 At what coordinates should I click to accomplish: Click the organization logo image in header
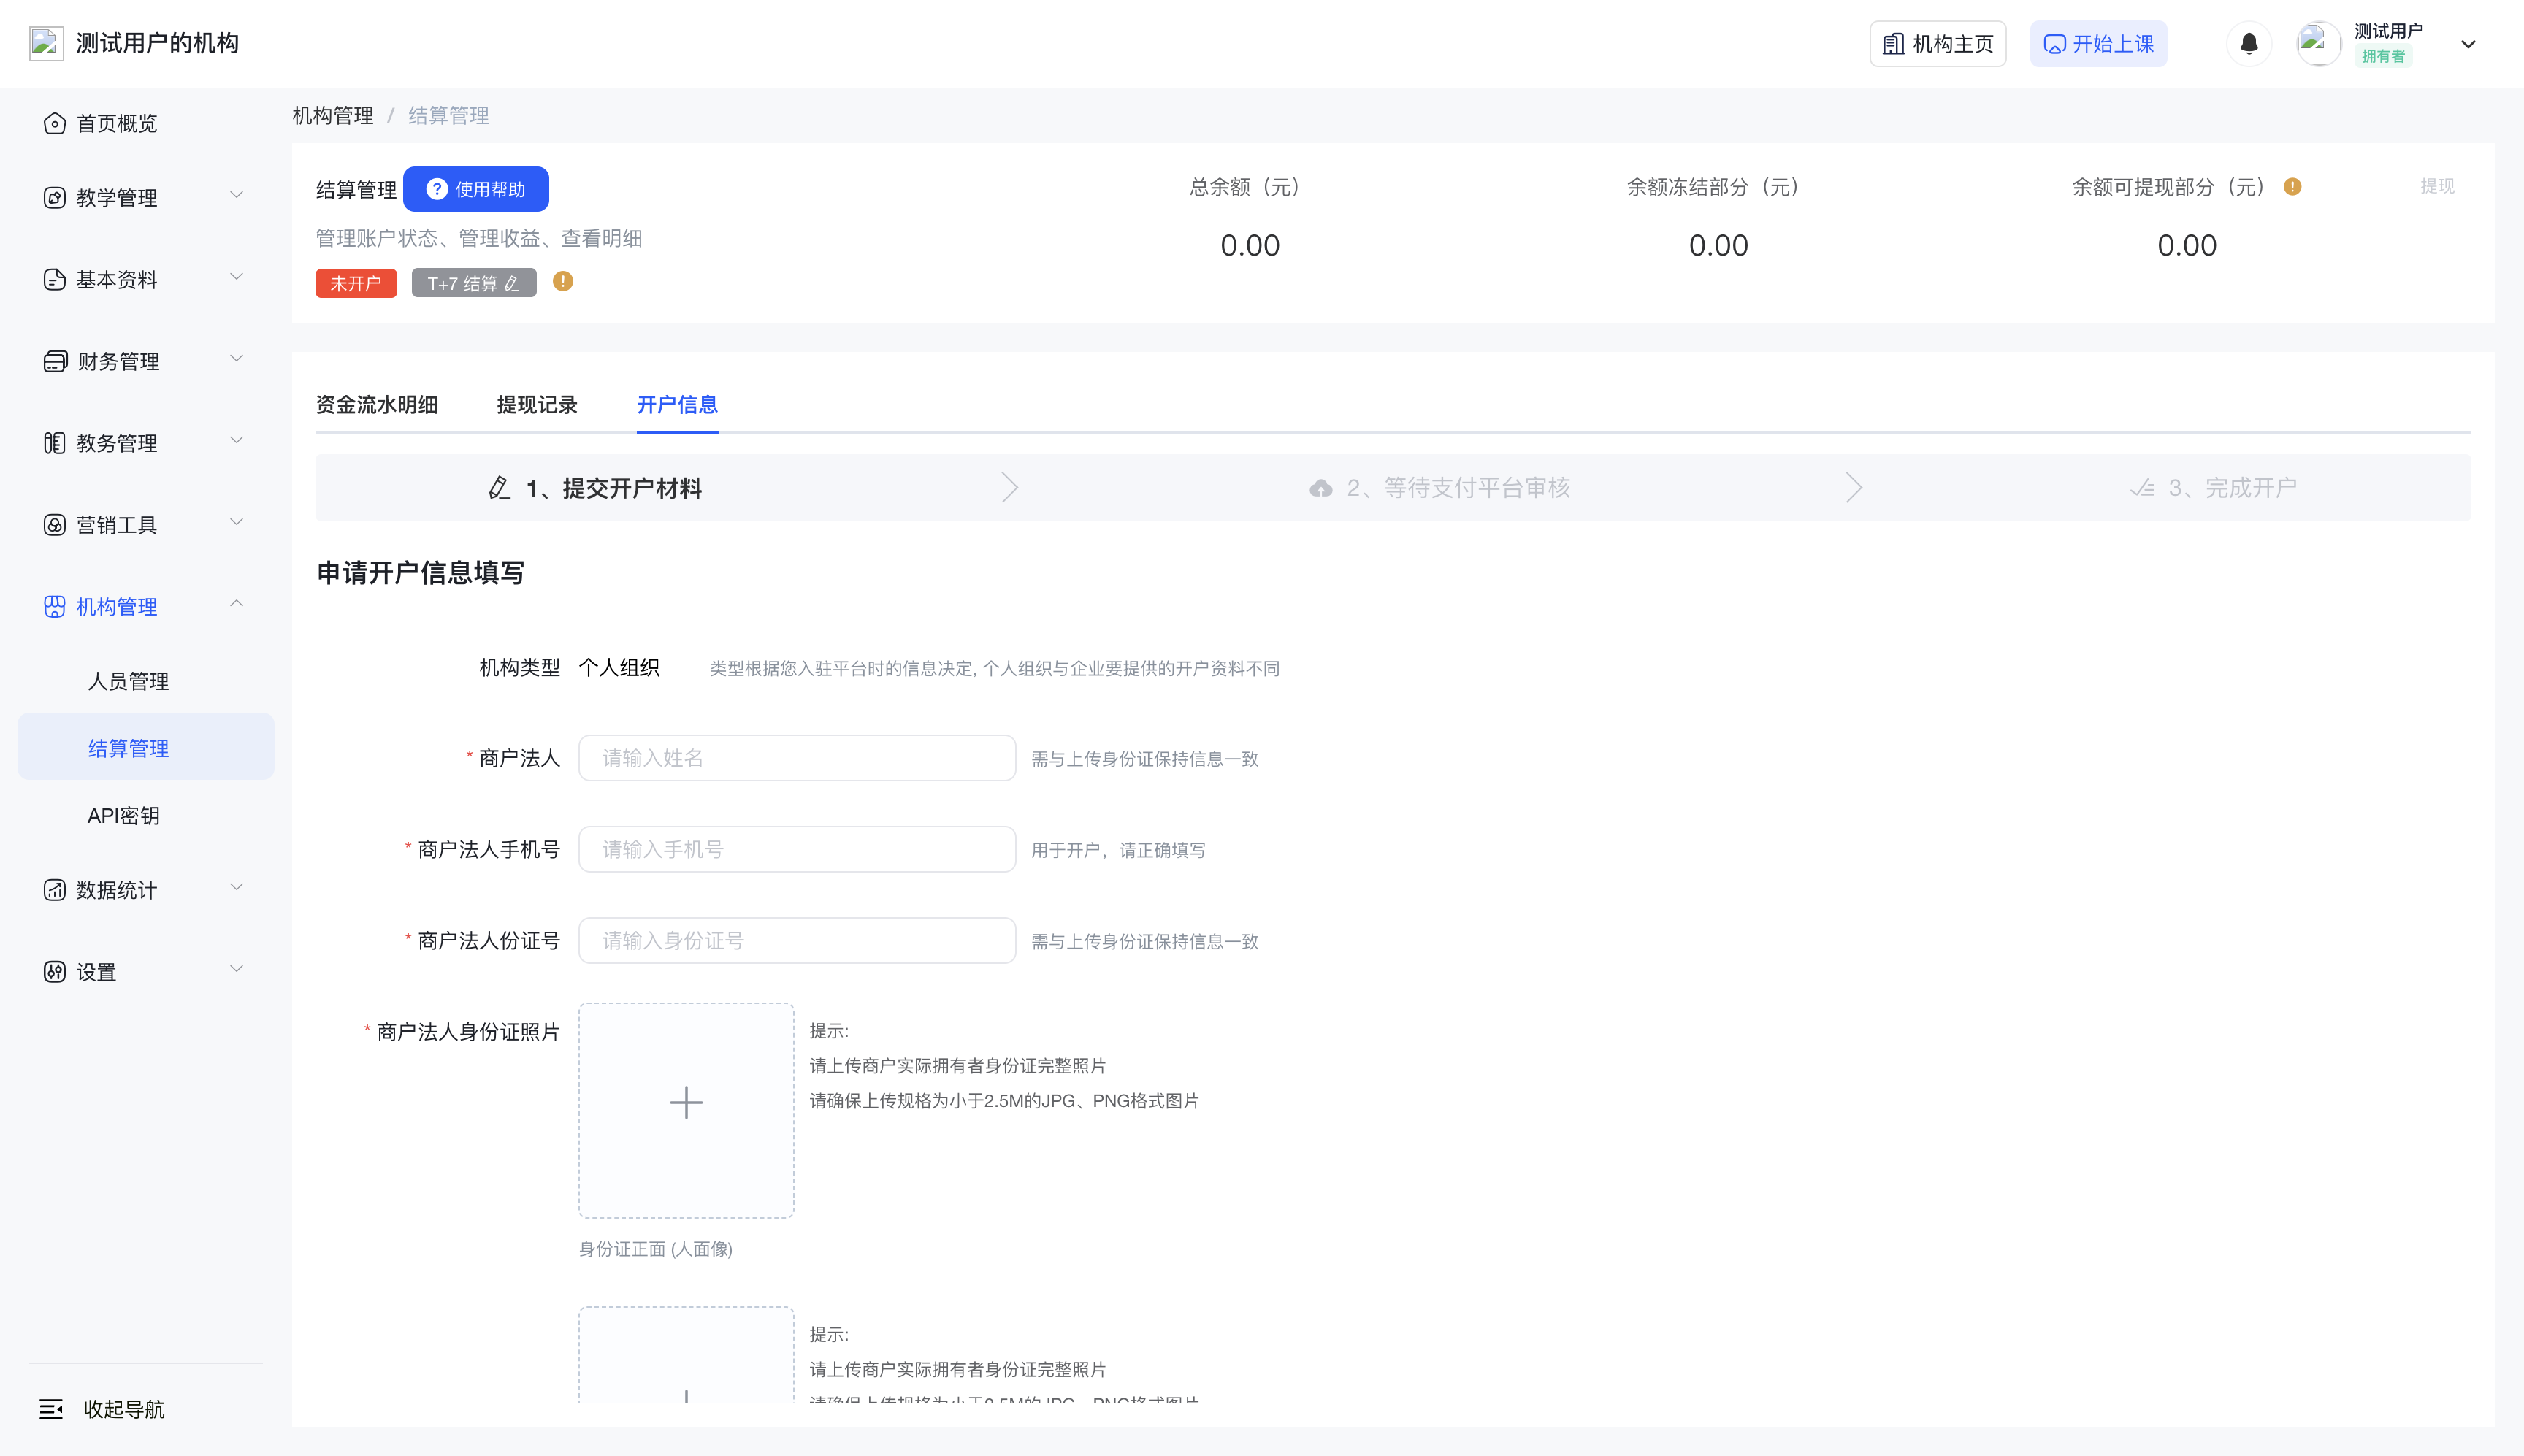(46, 43)
